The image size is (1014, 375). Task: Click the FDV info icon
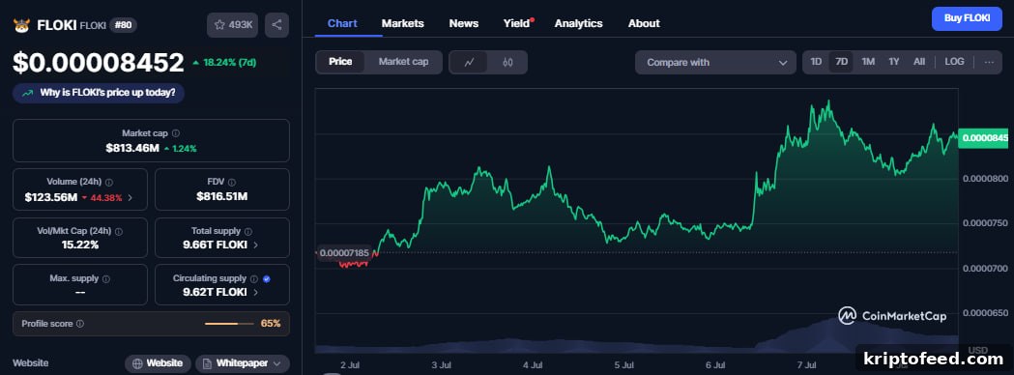(232, 183)
